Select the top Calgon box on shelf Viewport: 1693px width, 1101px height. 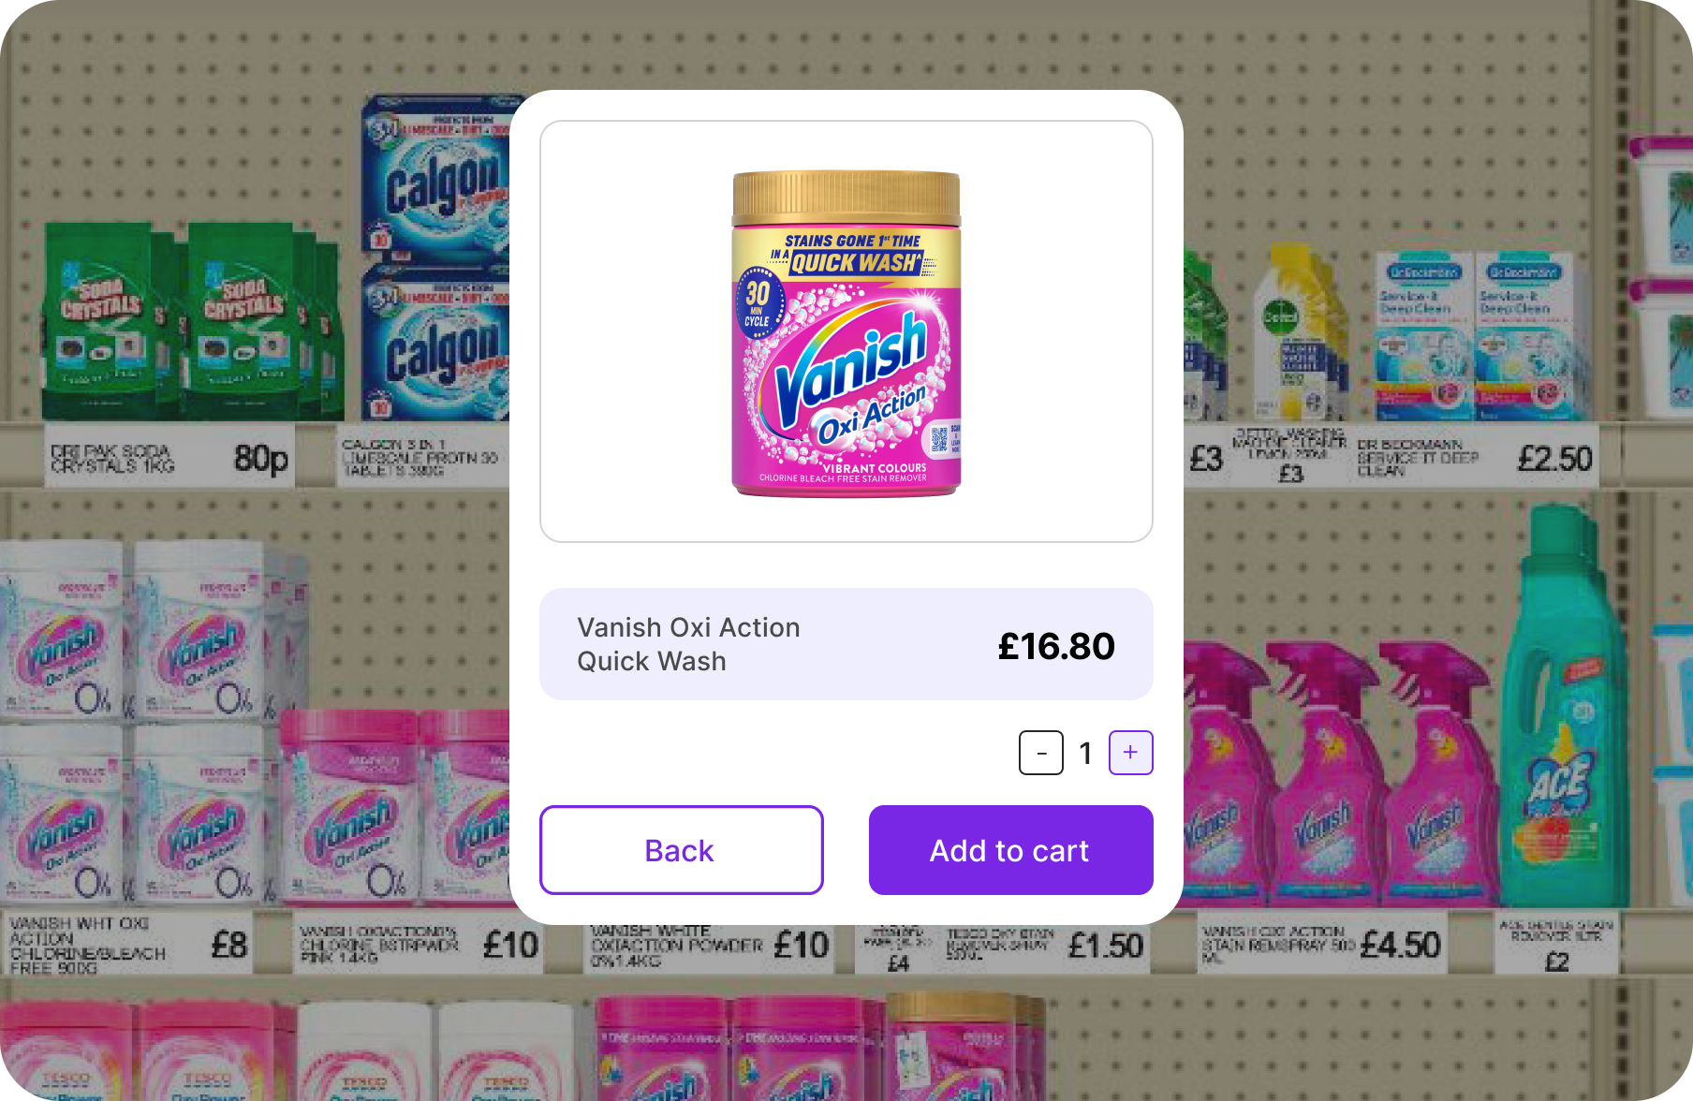point(436,178)
